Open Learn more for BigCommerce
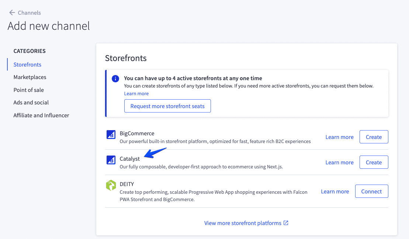Image resolution: width=409 pixels, height=239 pixels. [x=339, y=137]
